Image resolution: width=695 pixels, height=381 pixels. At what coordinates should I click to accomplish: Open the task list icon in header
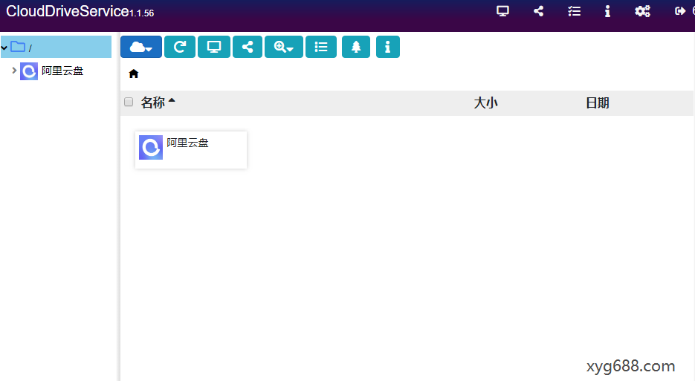point(574,11)
